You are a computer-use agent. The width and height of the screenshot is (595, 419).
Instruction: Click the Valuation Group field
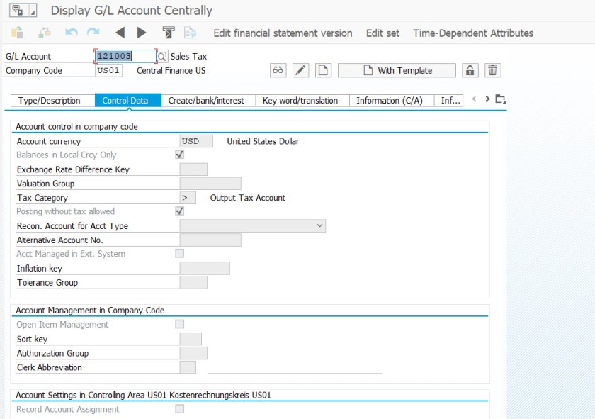(x=210, y=184)
